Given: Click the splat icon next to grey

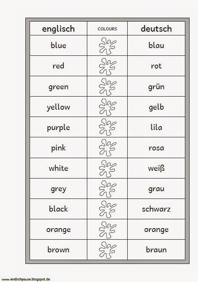Looking at the screenshot, I should click(x=107, y=189).
